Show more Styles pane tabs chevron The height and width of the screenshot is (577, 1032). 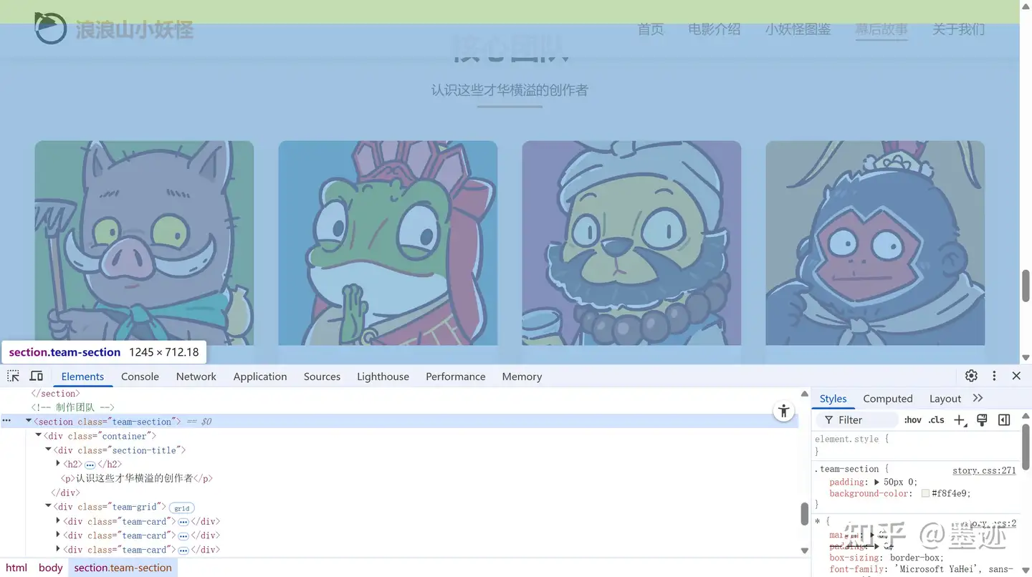coord(978,398)
